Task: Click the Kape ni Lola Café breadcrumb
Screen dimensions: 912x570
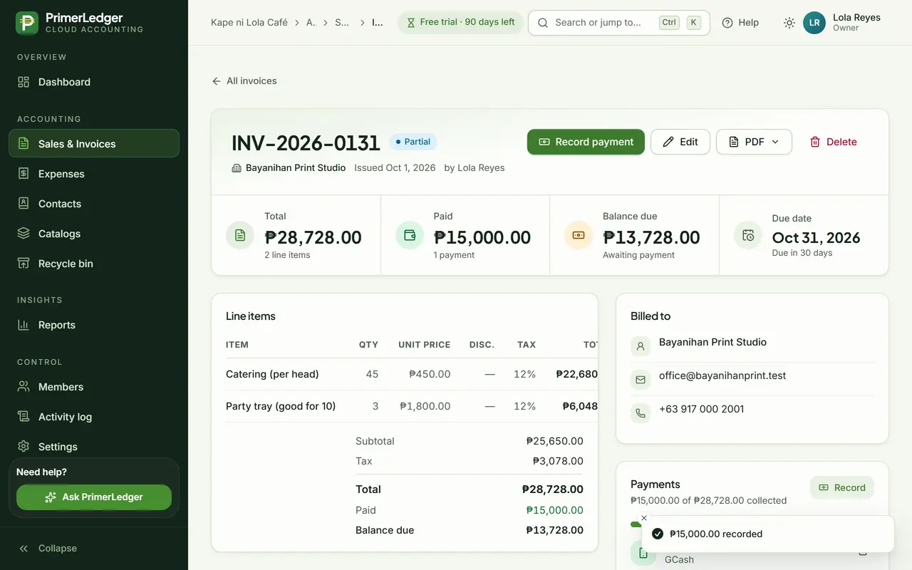Action: coord(249,23)
